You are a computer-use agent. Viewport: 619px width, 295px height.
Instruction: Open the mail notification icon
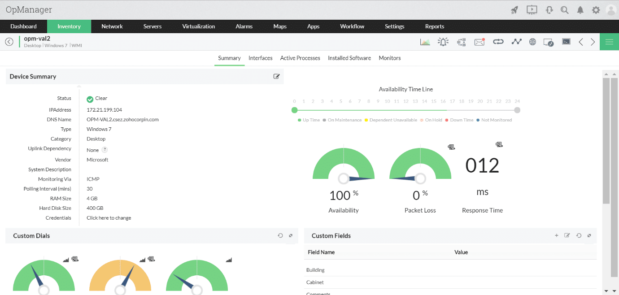tap(480, 42)
